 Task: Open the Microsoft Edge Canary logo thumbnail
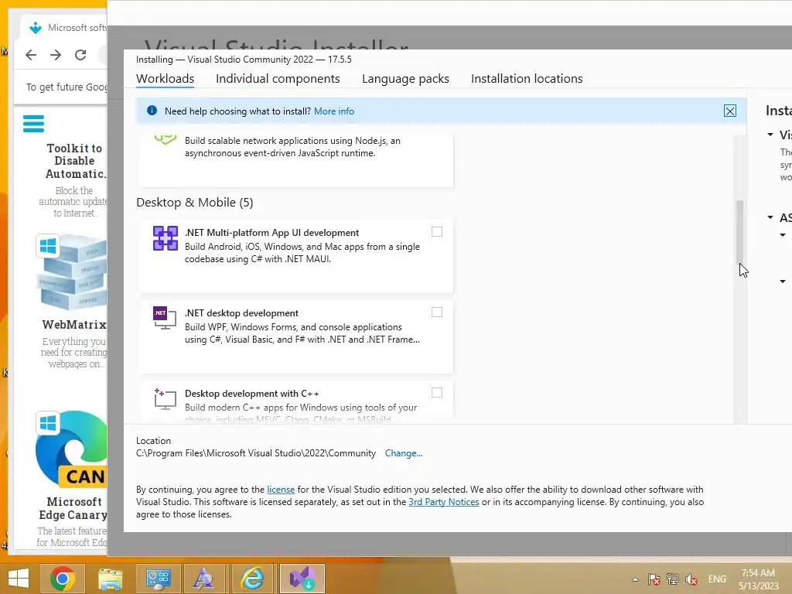(72, 449)
